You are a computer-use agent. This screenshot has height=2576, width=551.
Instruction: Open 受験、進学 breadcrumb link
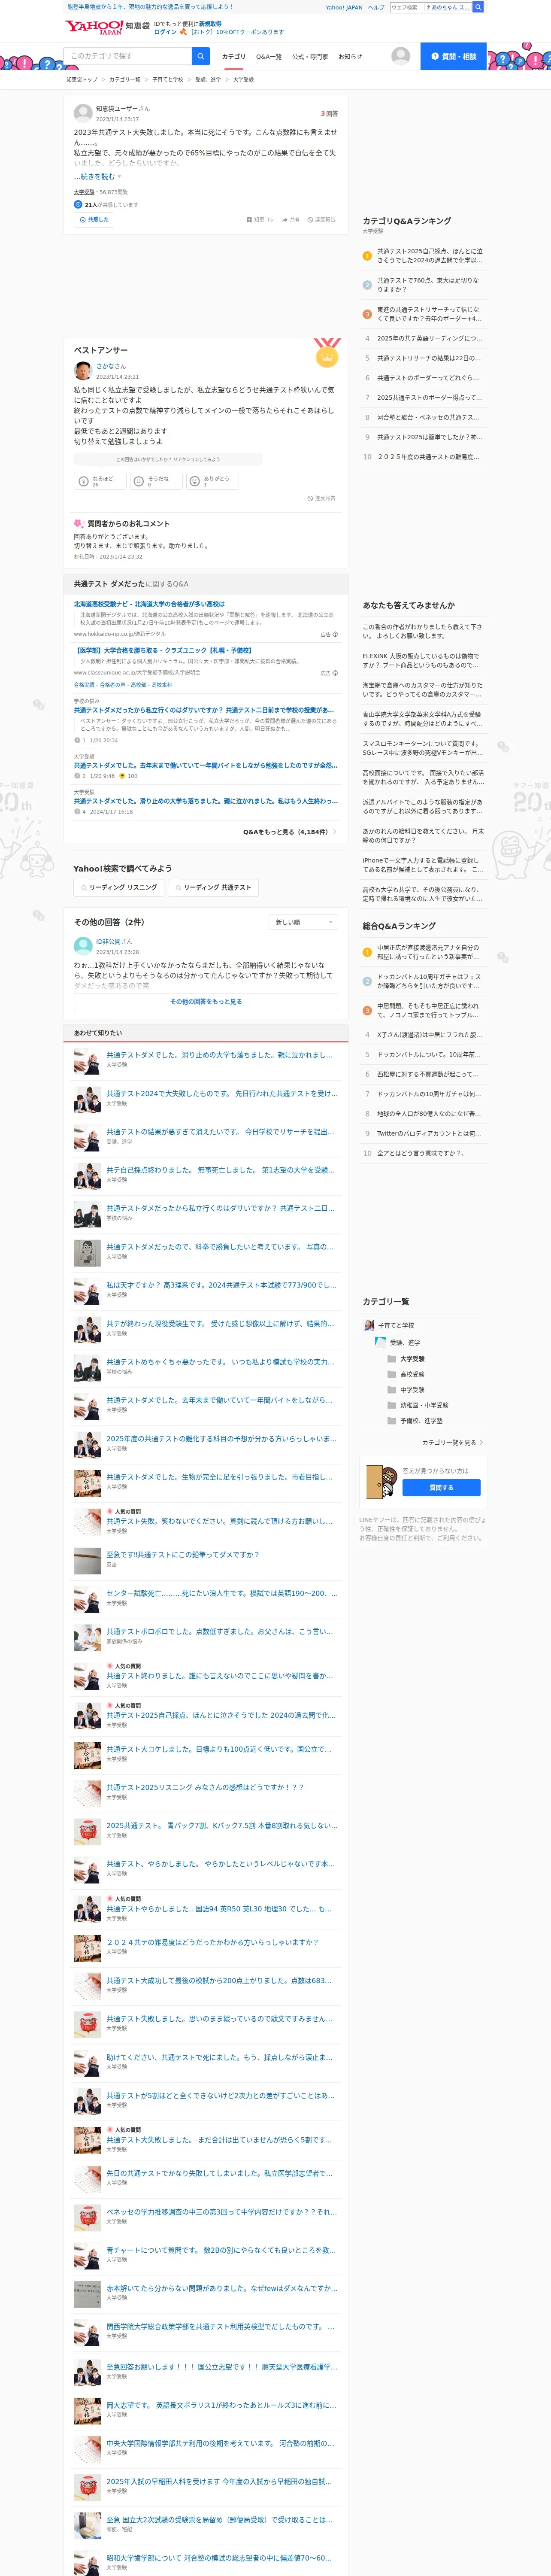pos(208,79)
